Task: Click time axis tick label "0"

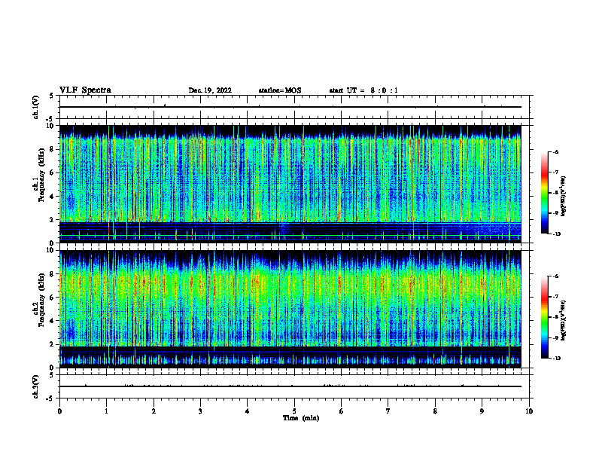Action: pyautogui.click(x=59, y=411)
